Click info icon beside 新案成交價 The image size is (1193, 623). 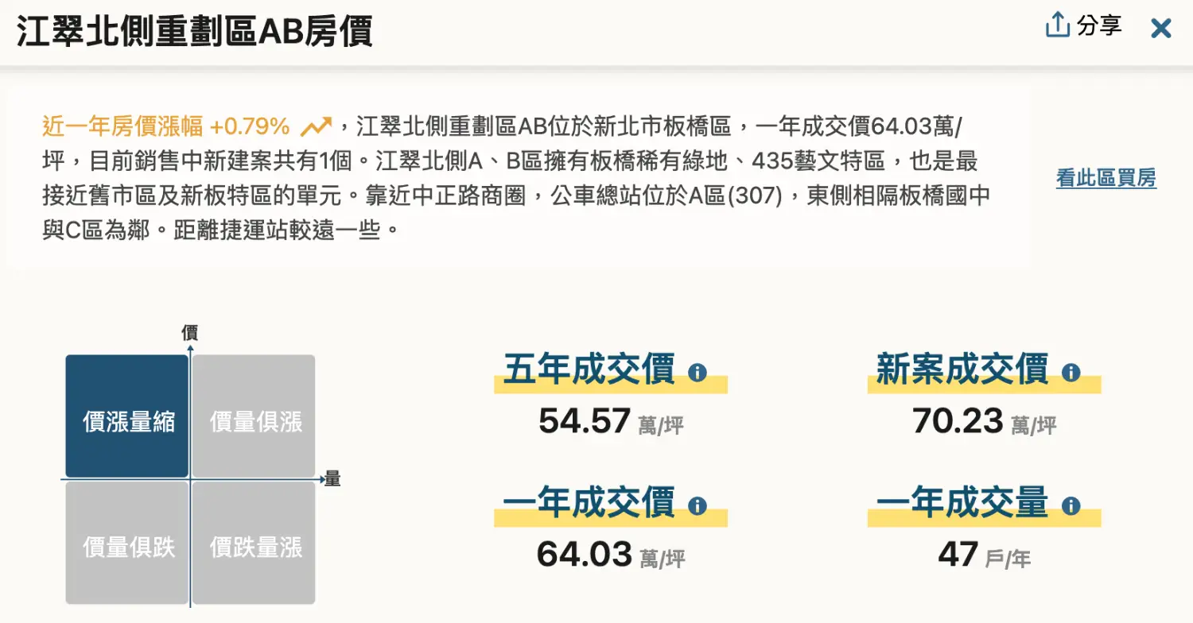click(1071, 372)
